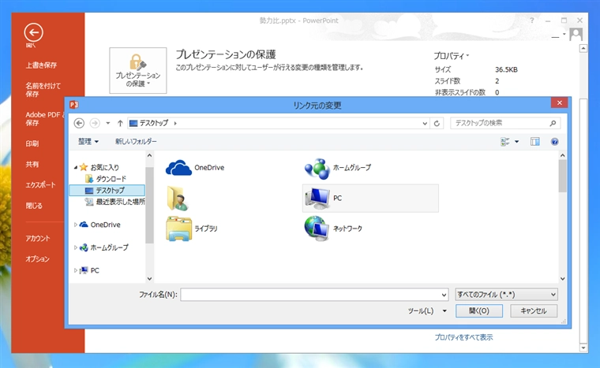Expand the OneDrive tree node
The width and height of the screenshot is (600, 368).
(75, 225)
